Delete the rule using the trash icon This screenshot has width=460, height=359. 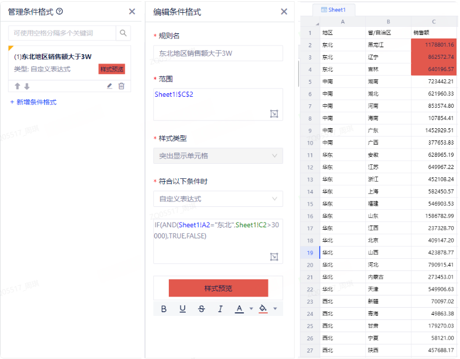[121, 86]
